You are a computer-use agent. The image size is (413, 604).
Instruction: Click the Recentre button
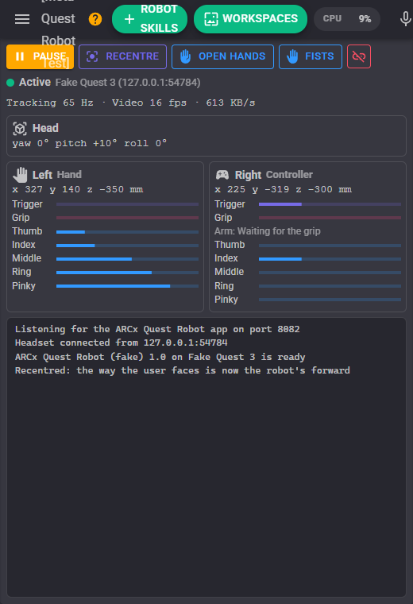point(123,56)
